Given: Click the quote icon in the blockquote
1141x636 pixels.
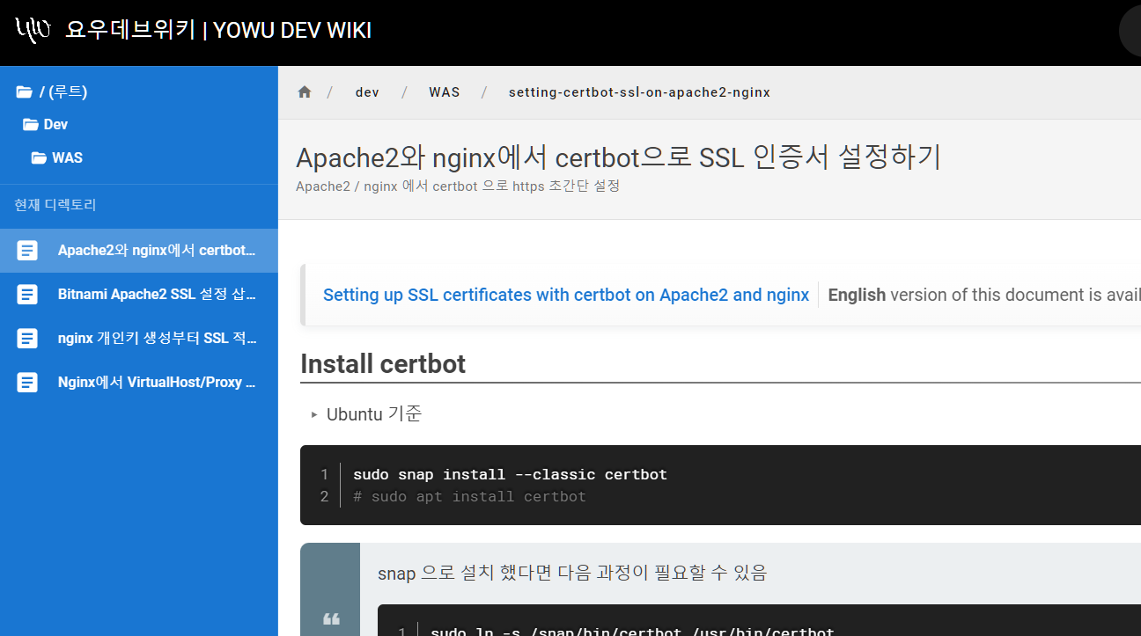Looking at the screenshot, I should coord(331,618).
